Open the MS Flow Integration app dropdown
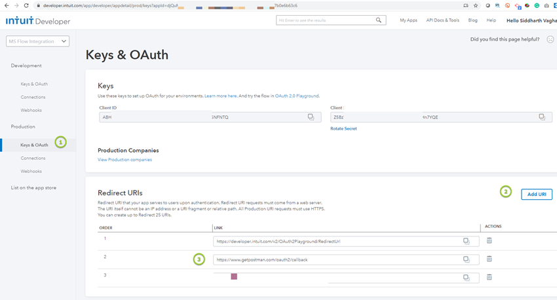The width and height of the screenshot is (557, 300). tap(37, 41)
